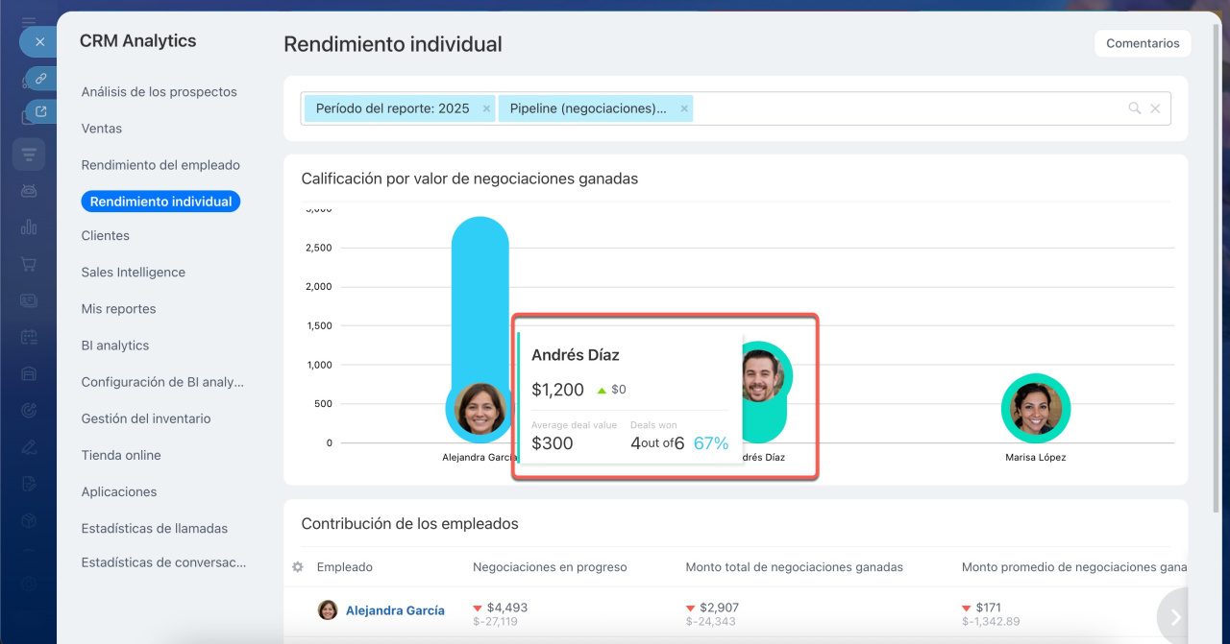The image size is (1230, 644).
Task: Click the copy link icon on the panel edge
Action: point(41,79)
